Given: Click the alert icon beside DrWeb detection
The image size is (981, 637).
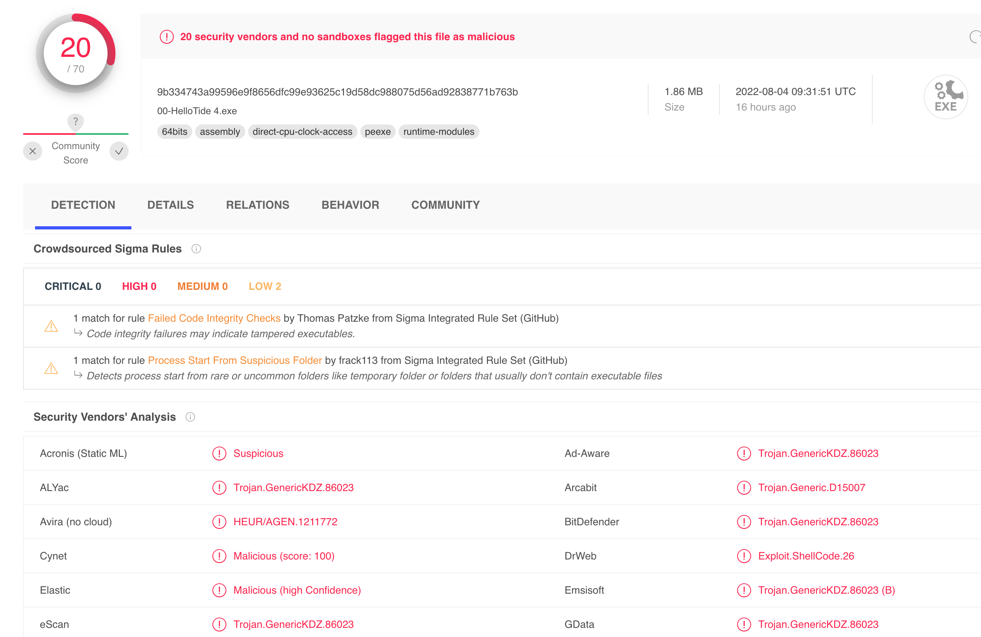Looking at the screenshot, I should (x=744, y=556).
